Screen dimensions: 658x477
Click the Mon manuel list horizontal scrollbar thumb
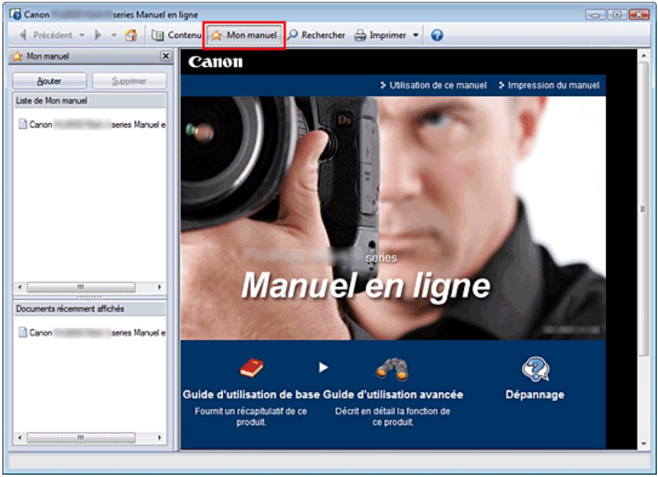[81, 287]
